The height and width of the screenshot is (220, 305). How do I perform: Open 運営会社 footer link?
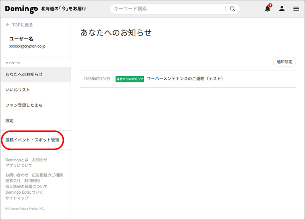[13, 181]
